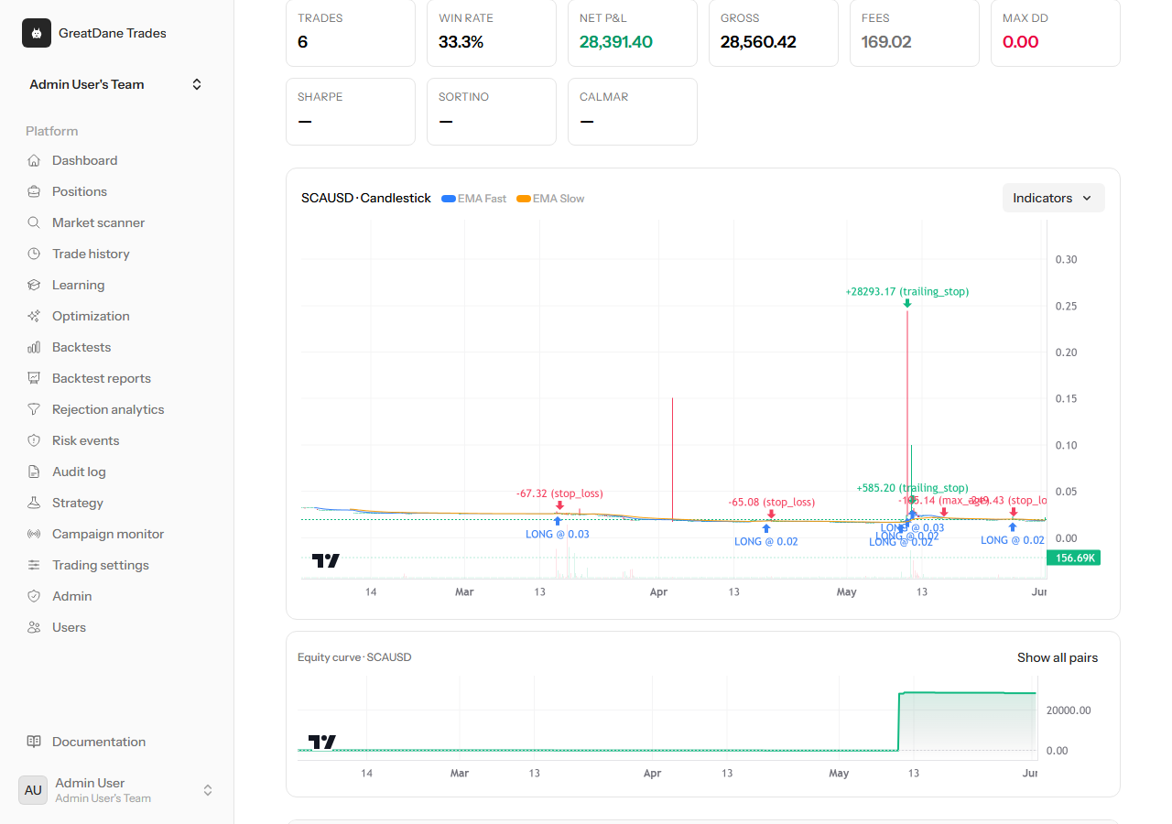This screenshot has width=1172, height=824.
Task: Click the Documentation book icon
Action: (x=34, y=742)
